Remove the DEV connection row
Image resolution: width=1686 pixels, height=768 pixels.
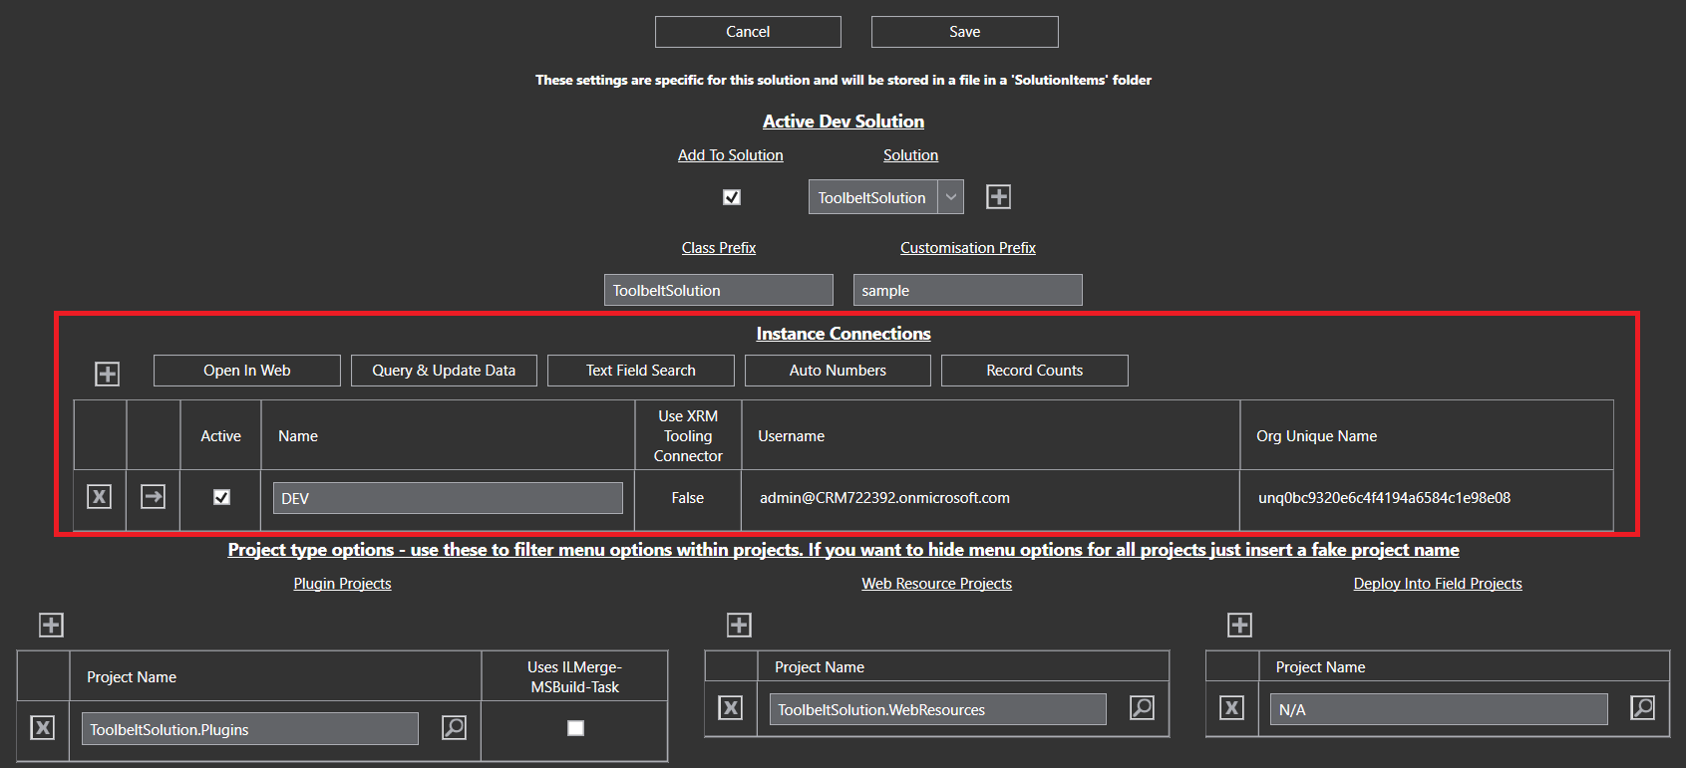[99, 497]
